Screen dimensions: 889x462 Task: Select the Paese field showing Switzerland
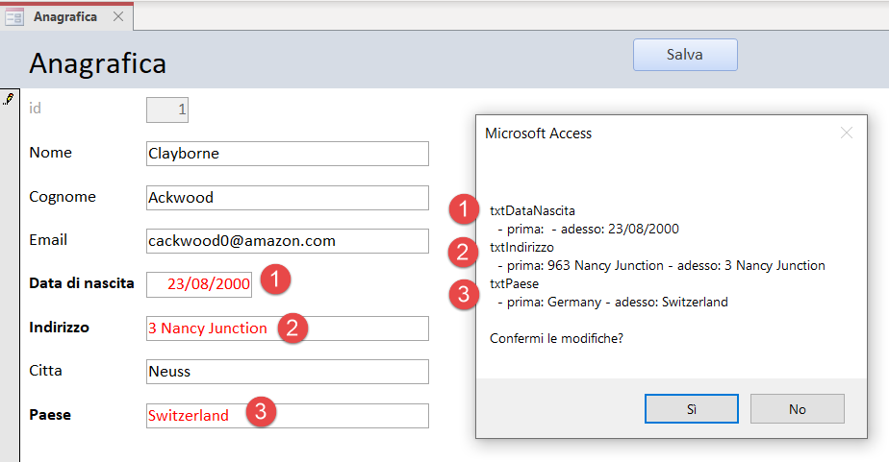[x=288, y=416]
